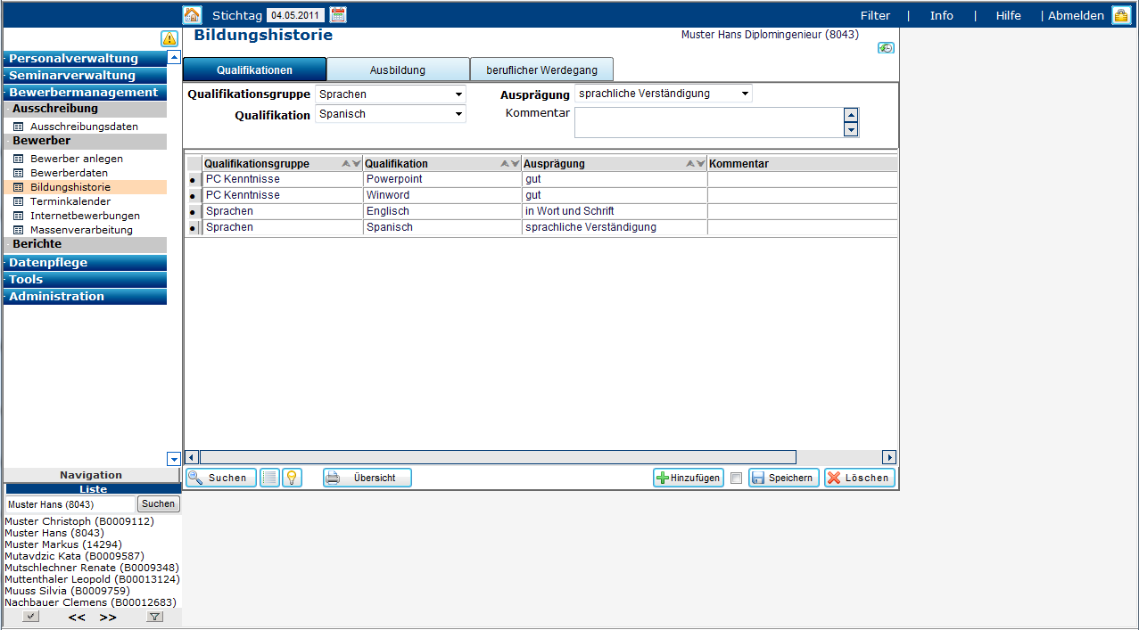1139x630 pixels.
Task: Open the Stichtag calendar picker
Action: (x=338, y=14)
